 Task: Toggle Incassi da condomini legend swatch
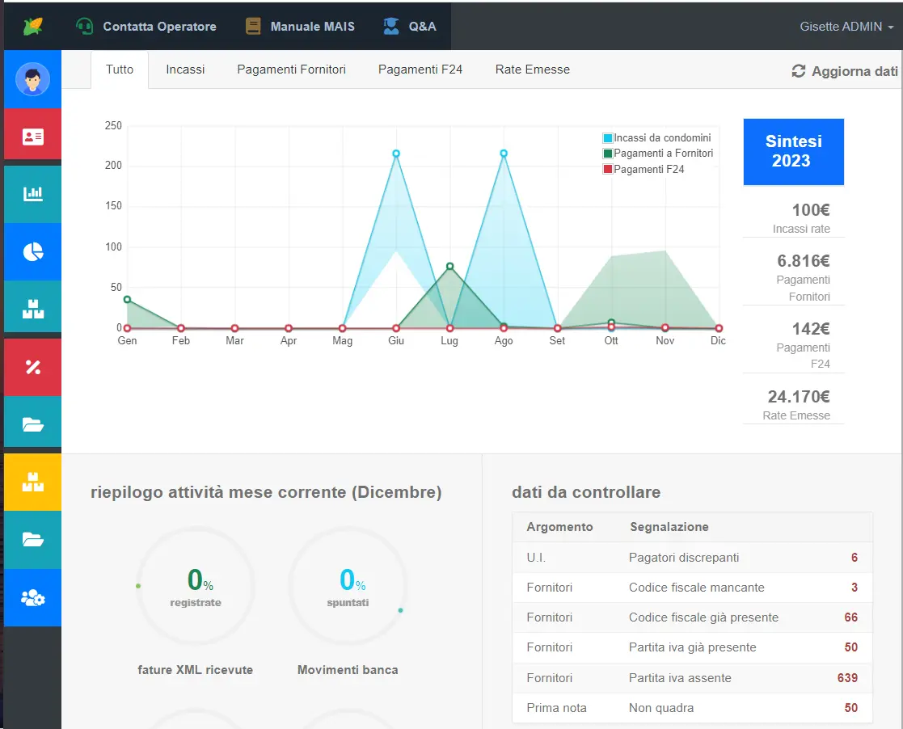click(x=608, y=138)
